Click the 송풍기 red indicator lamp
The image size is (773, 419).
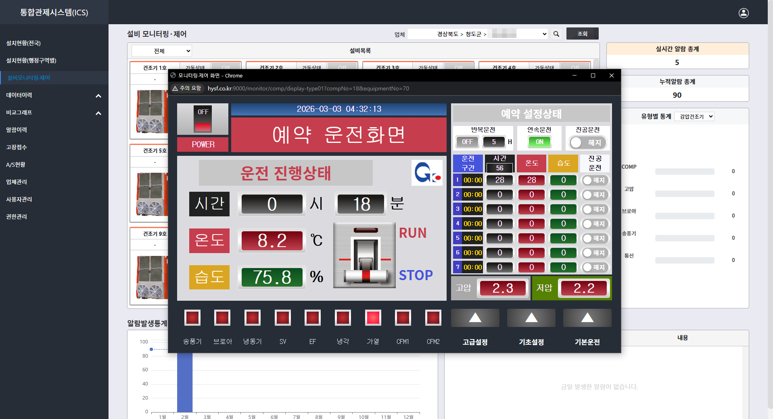(x=192, y=318)
